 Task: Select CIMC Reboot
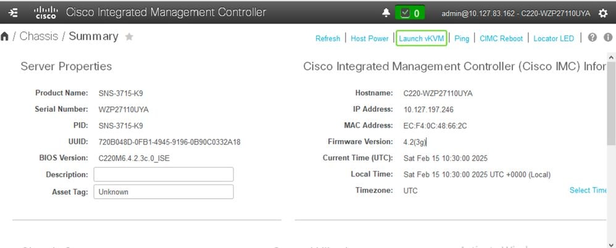pyautogui.click(x=501, y=38)
